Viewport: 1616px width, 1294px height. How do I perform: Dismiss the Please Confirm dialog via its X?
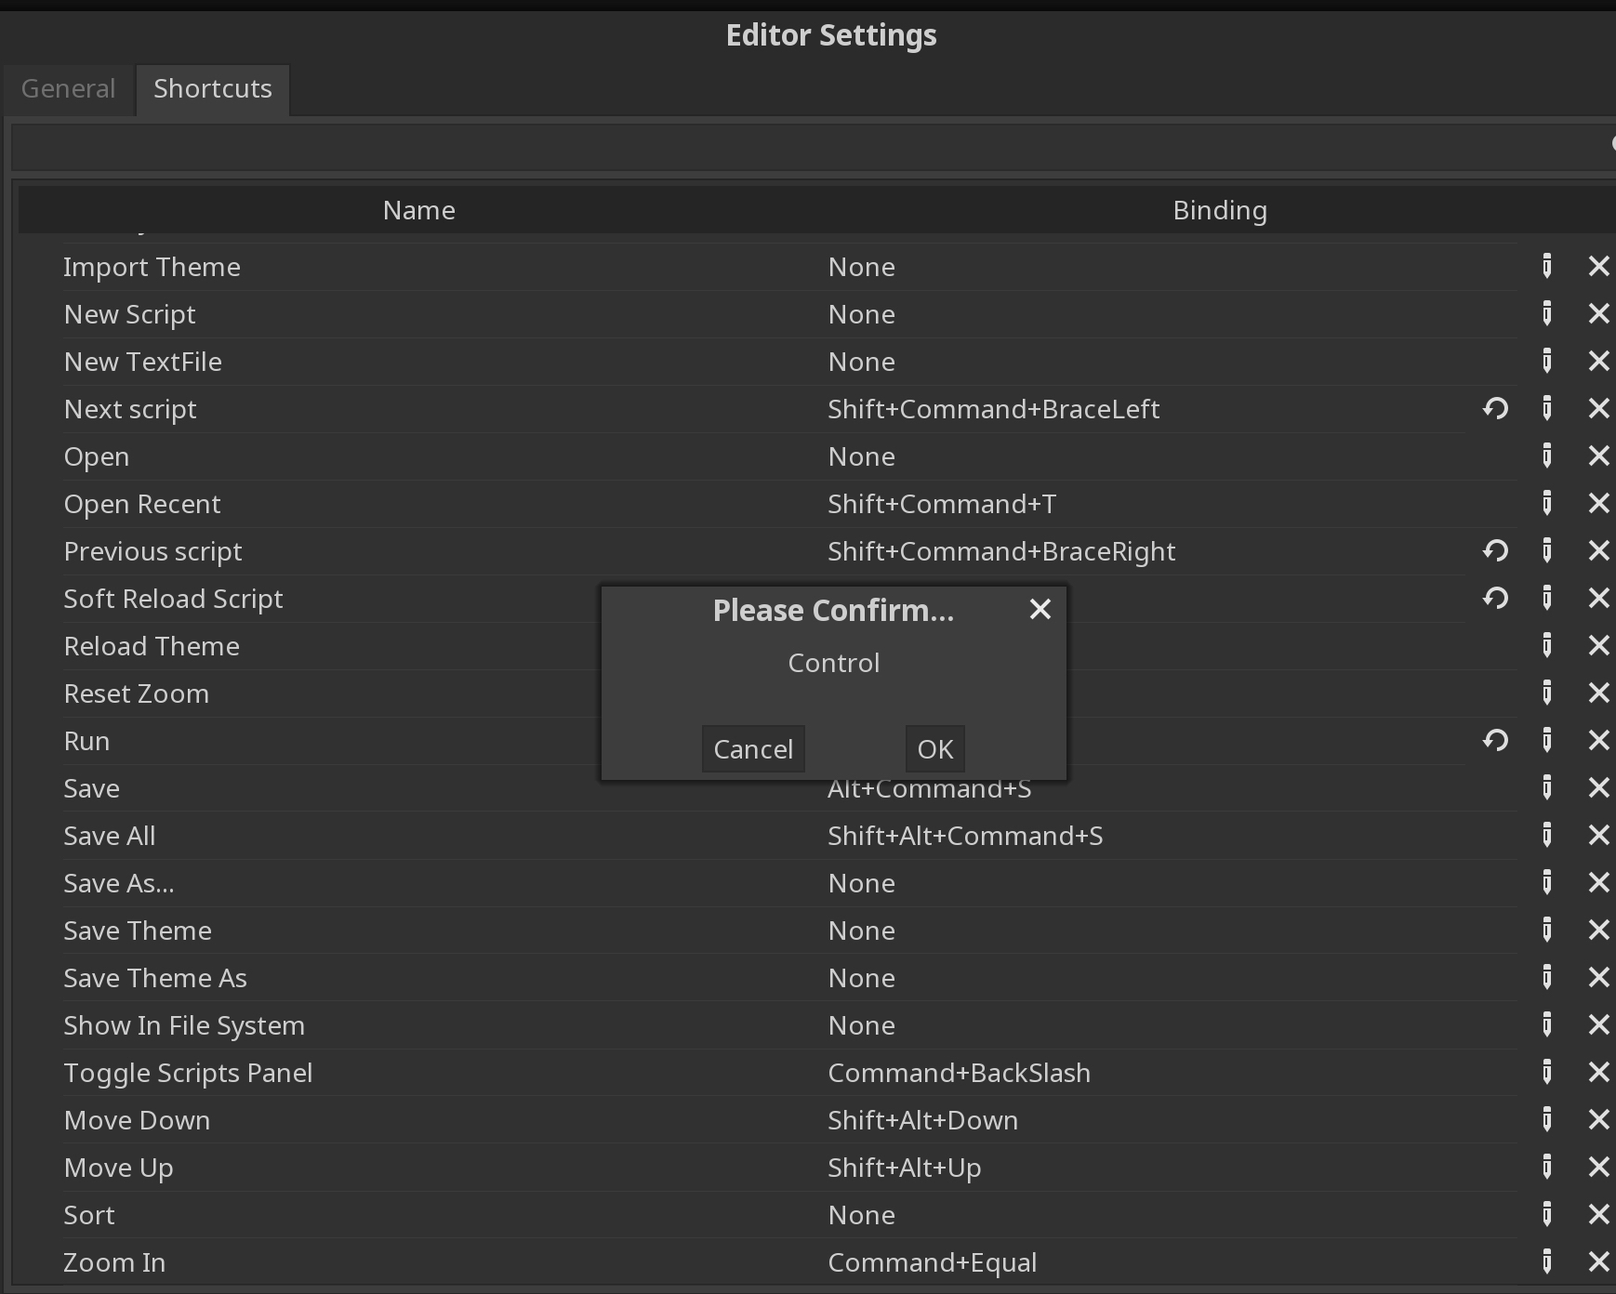[x=1040, y=610]
